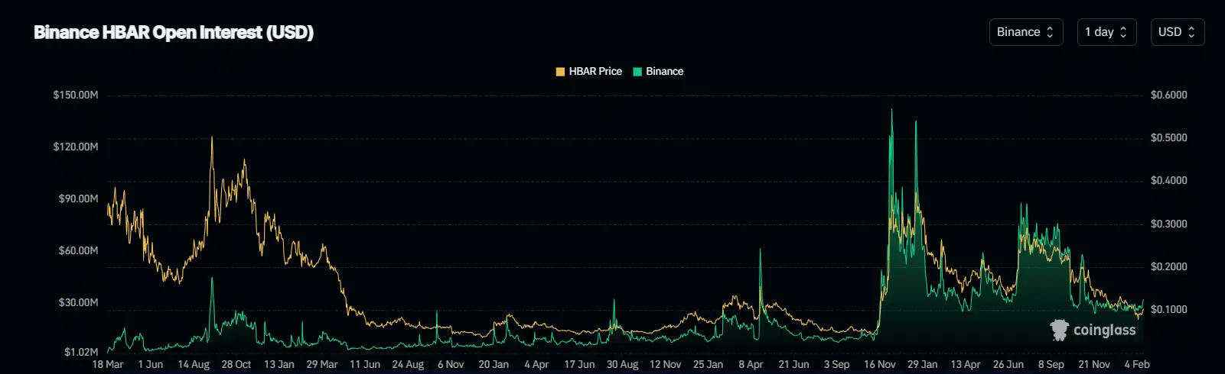This screenshot has height=374, width=1225.
Task: Click the 17 Jun date label
Action: 579,364
